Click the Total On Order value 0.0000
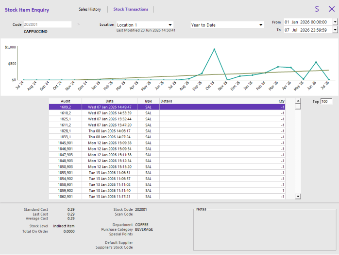The image size is (339, 255). coord(69,231)
